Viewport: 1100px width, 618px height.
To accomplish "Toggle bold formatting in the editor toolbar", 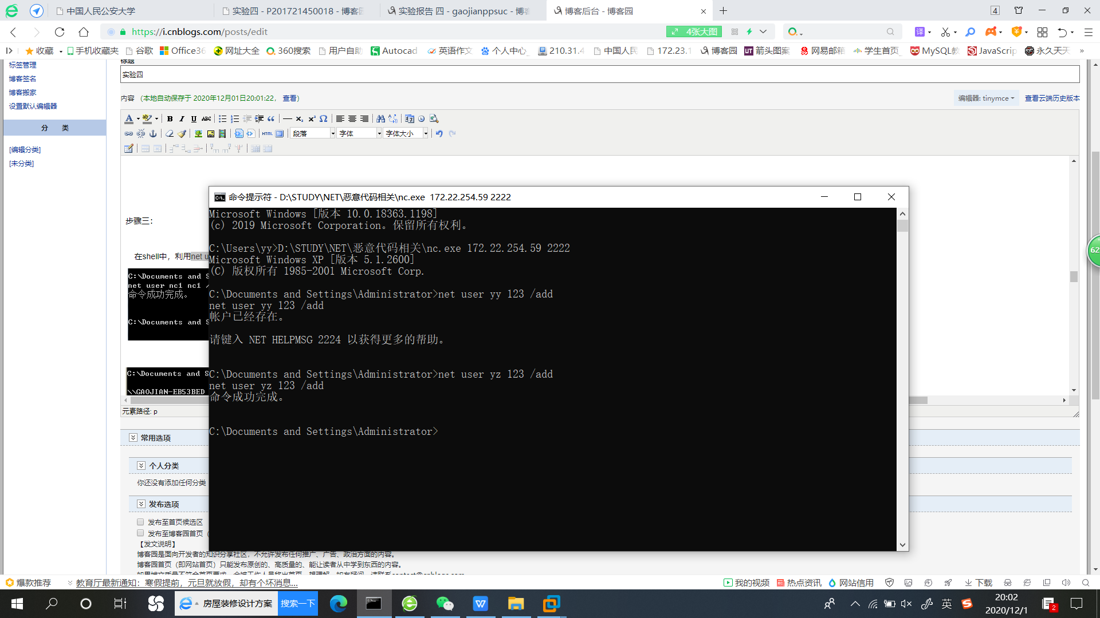I will (170, 119).
